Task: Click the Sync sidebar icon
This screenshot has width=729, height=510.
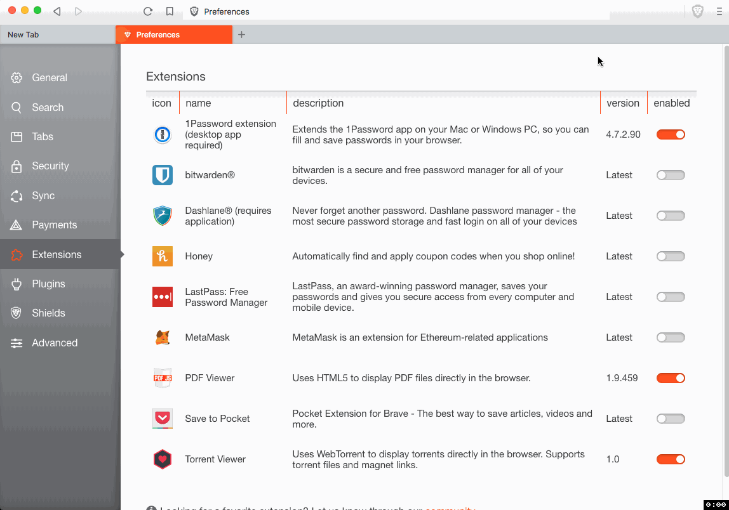Action: click(17, 195)
